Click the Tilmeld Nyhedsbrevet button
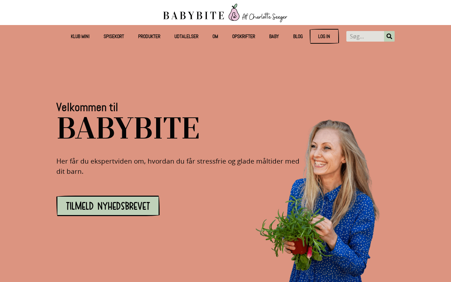Image resolution: width=451 pixels, height=282 pixels. point(108,206)
